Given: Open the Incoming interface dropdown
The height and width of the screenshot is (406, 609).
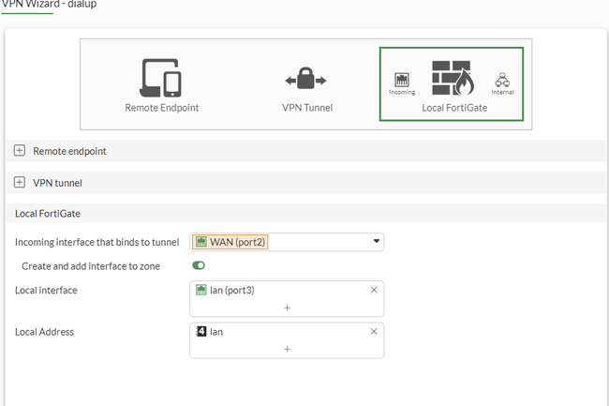Looking at the screenshot, I should tap(378, 242).
